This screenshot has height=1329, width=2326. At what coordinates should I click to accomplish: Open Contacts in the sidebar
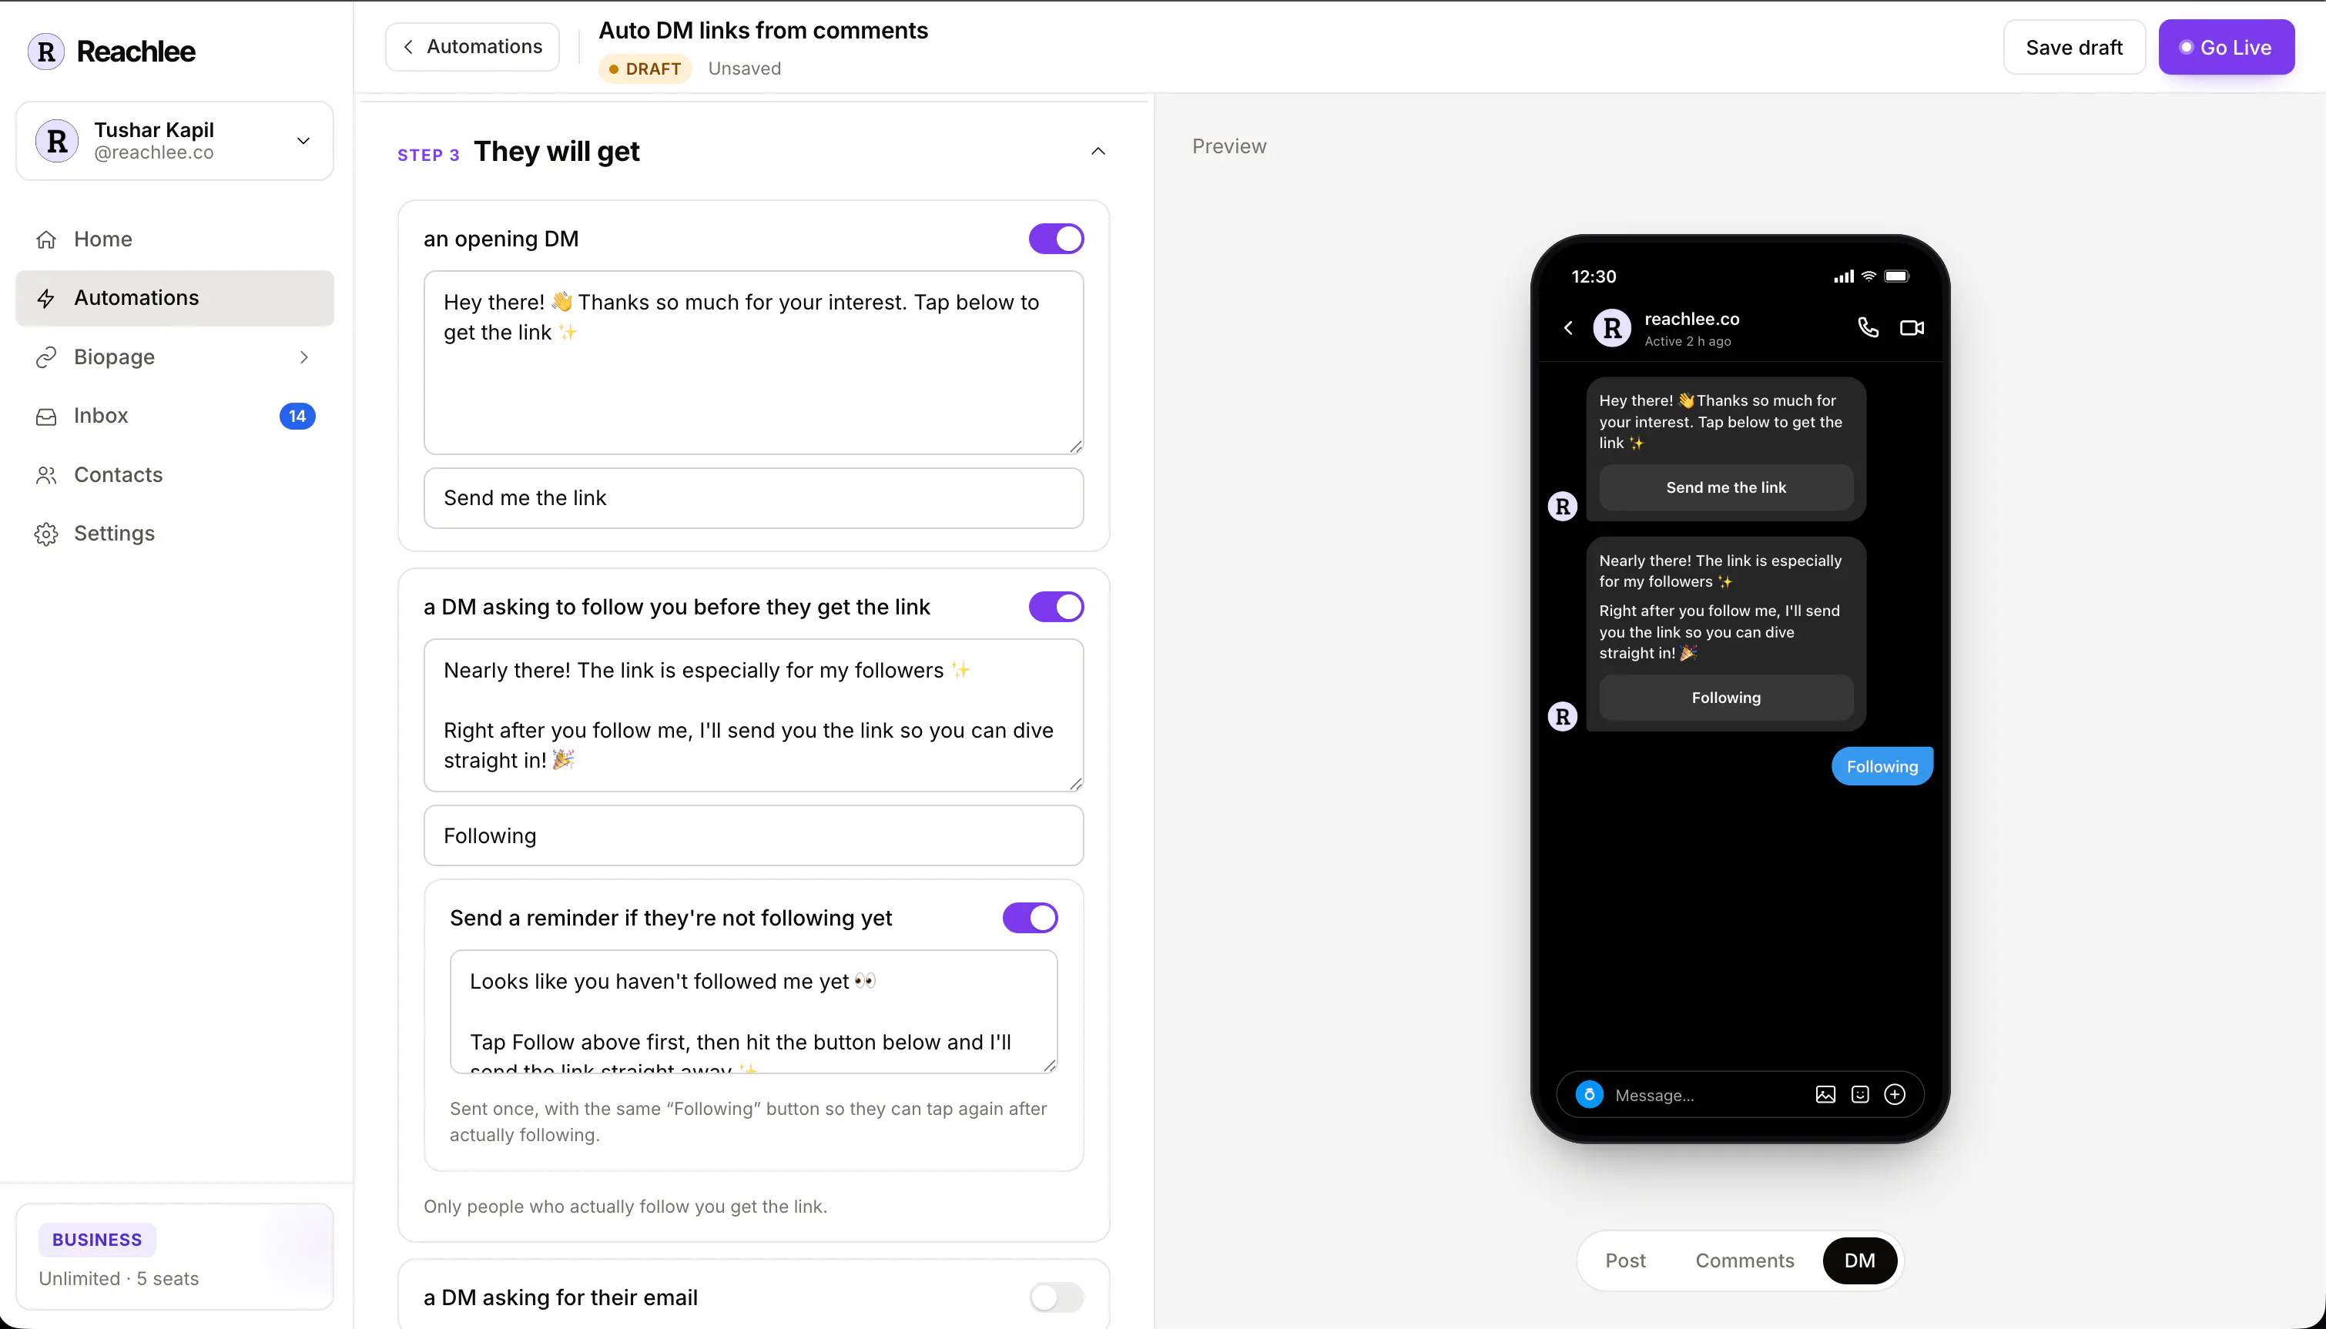(174, 474)
